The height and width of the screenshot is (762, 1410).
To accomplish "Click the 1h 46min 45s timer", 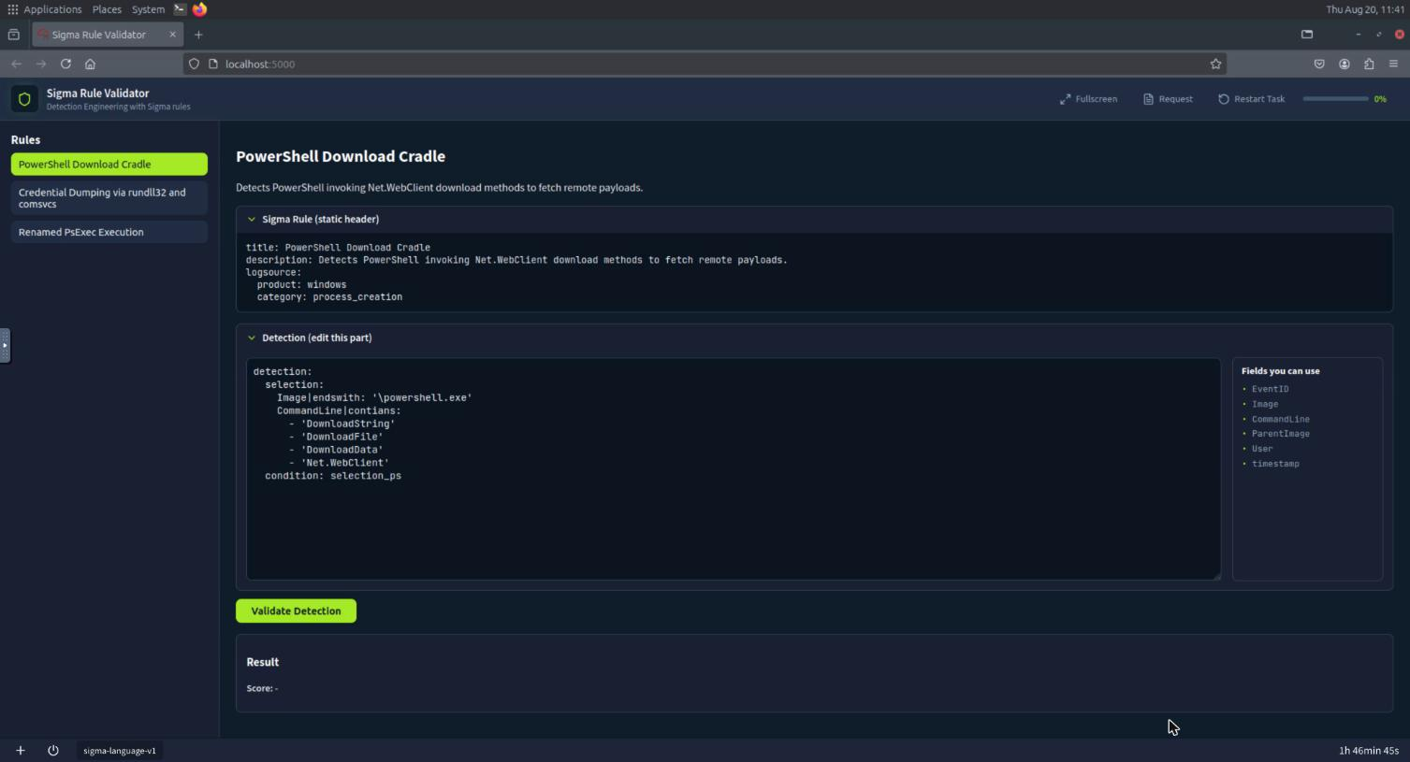I will click(1368, 750).
